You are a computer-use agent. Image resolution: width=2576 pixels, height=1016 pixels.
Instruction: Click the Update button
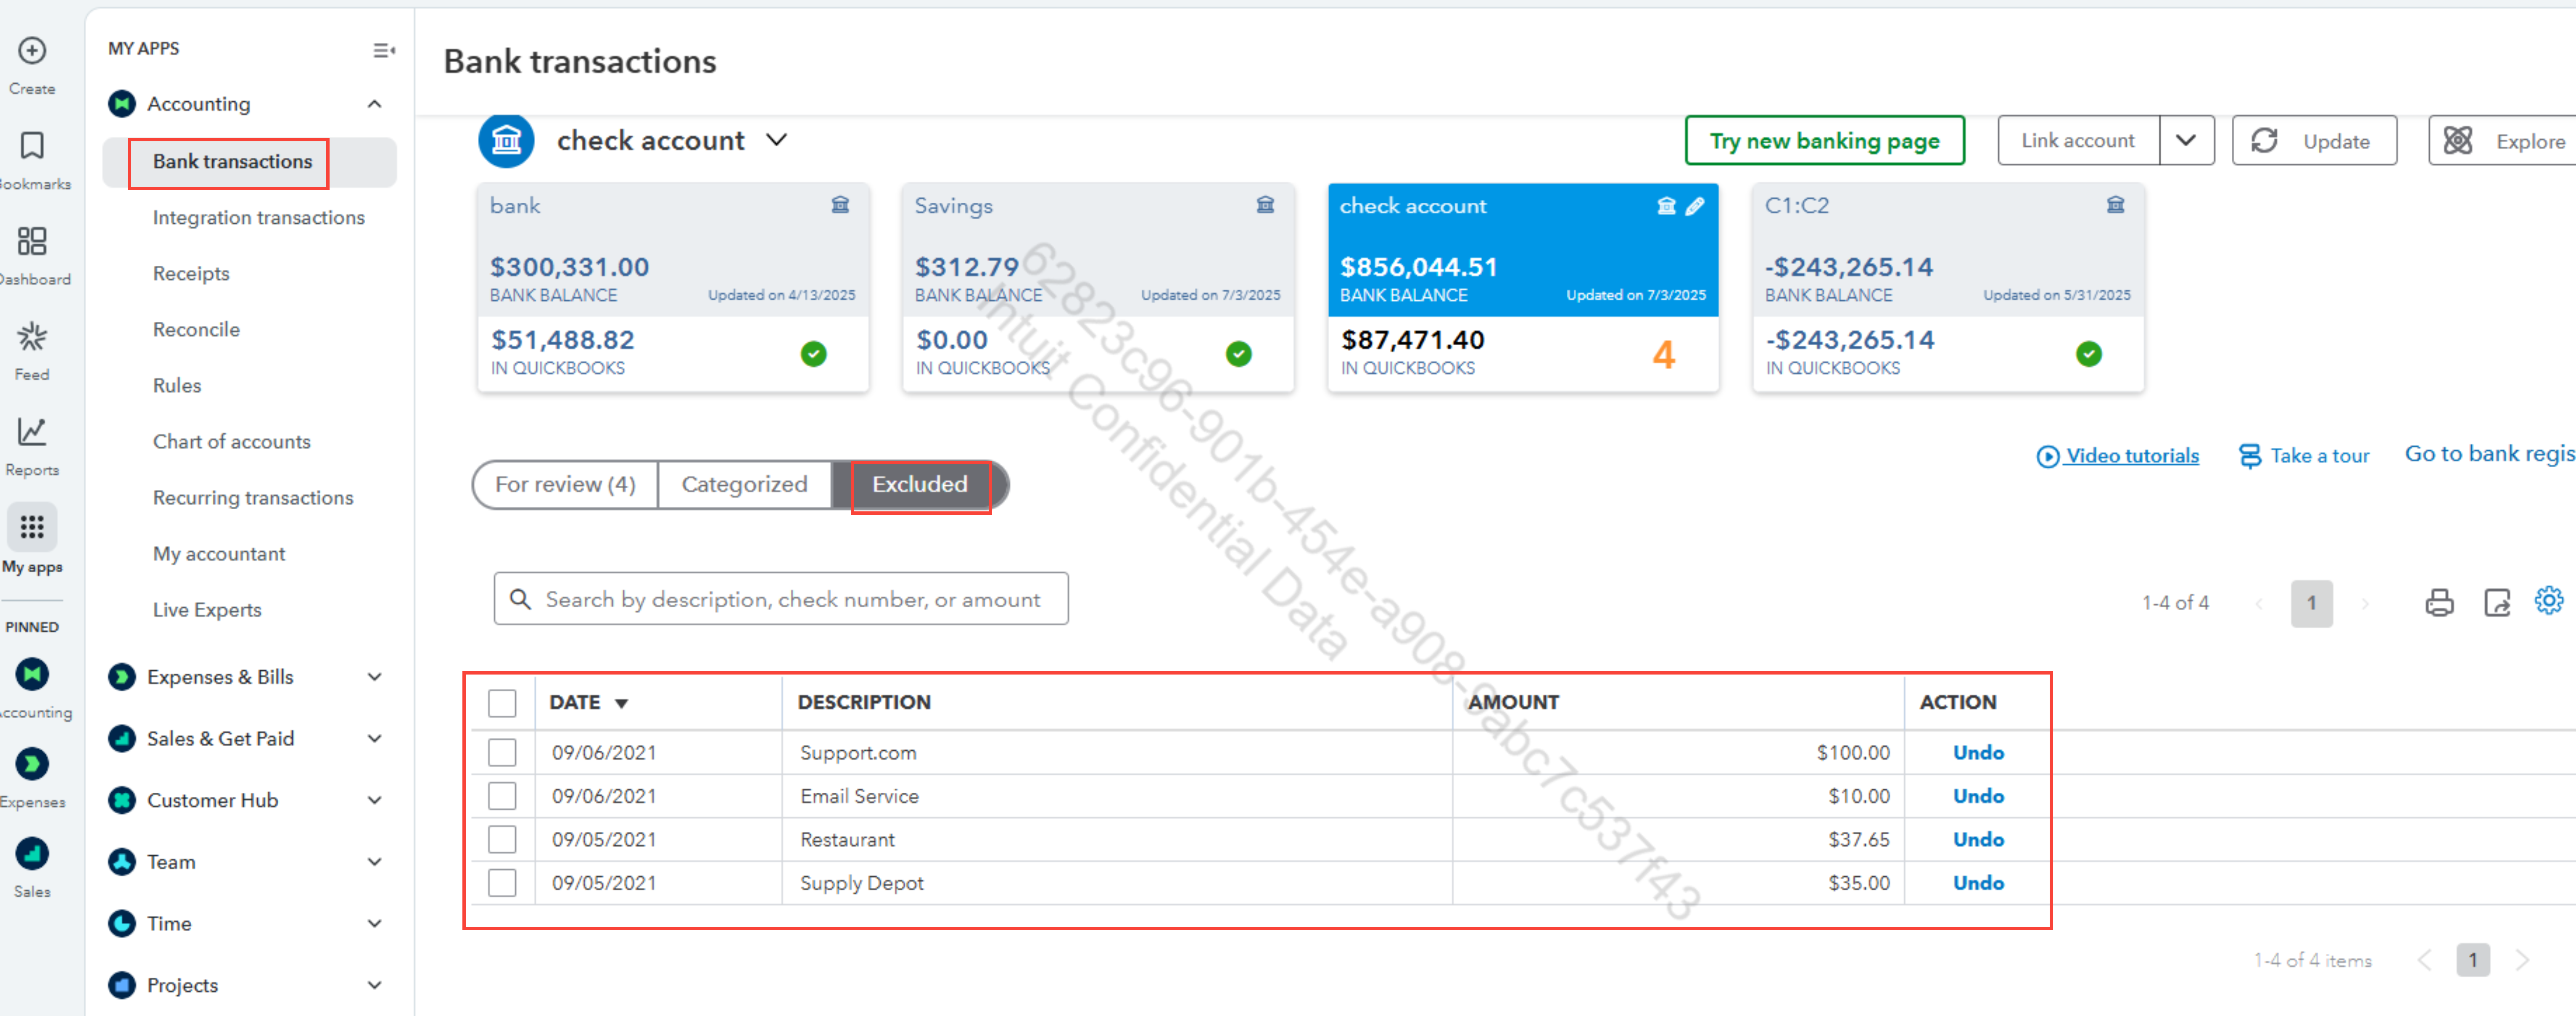pyautogui.click(x=2315, y=141)
